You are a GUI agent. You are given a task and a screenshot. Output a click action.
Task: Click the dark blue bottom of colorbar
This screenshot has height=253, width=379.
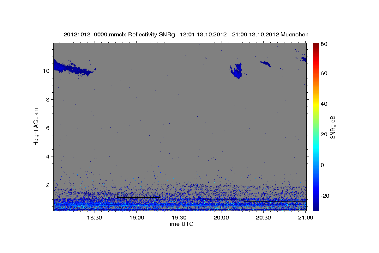pos(316,207)
